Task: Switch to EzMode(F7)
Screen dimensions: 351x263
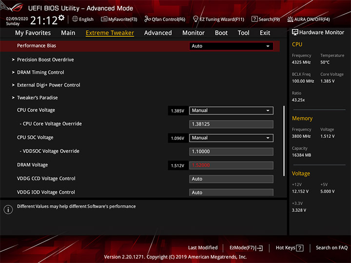Action: coord(246,248)
